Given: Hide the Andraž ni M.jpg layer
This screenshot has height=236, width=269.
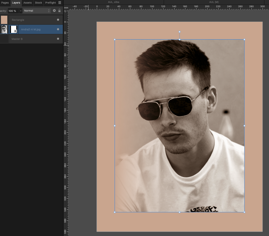Looking at the screenshot, I should [58, 29].
